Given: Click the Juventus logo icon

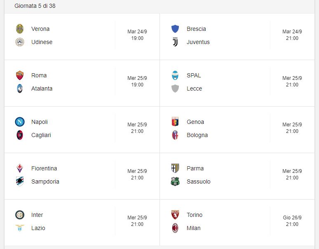Looking at the screenshot, I should coord(175,42).
